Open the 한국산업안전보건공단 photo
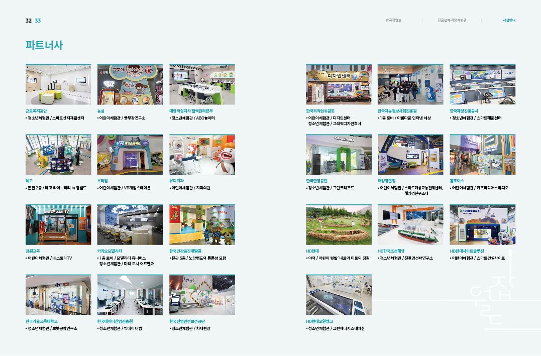 click(x=202, y=295)
